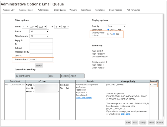
Task: Focus the Subject filter input
Action: click(x=41, y=48)
